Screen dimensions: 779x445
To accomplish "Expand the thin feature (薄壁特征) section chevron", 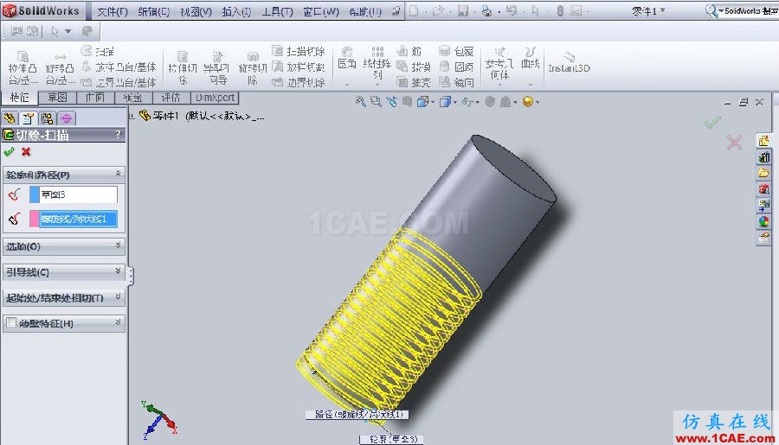I will (x=119, y=322).
